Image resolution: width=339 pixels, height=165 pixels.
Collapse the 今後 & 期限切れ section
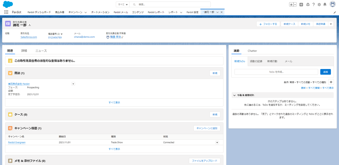pos(234,95)
